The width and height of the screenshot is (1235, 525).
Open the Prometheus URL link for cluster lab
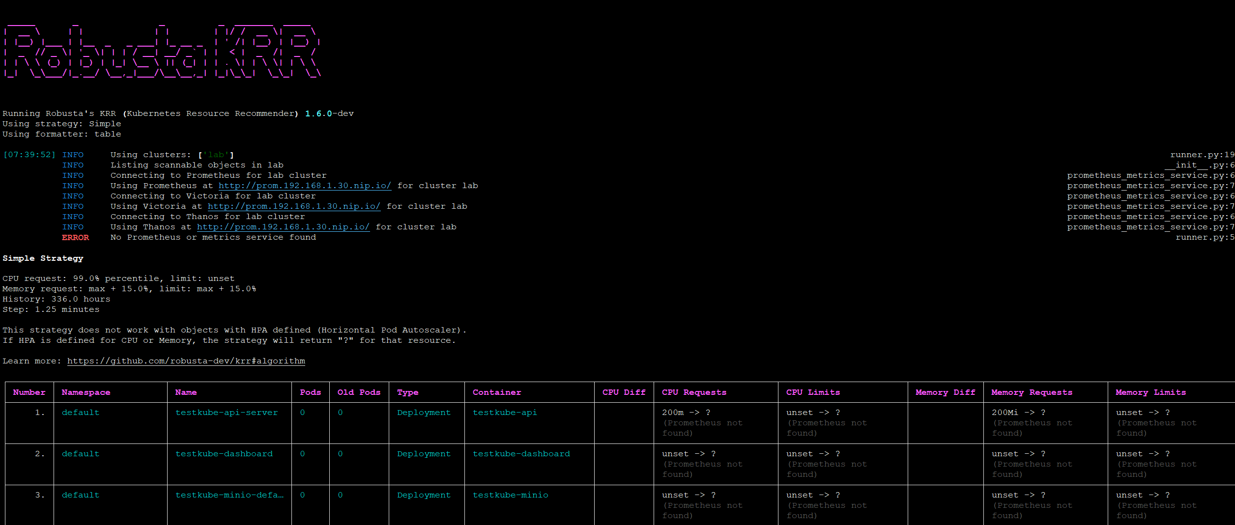point(305,186)
